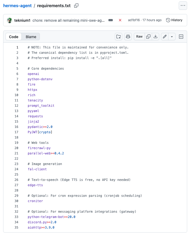Viewport: 189px width, 236px height.
Task: Click the 'requests' dependency line
Action: pos(35,116)
